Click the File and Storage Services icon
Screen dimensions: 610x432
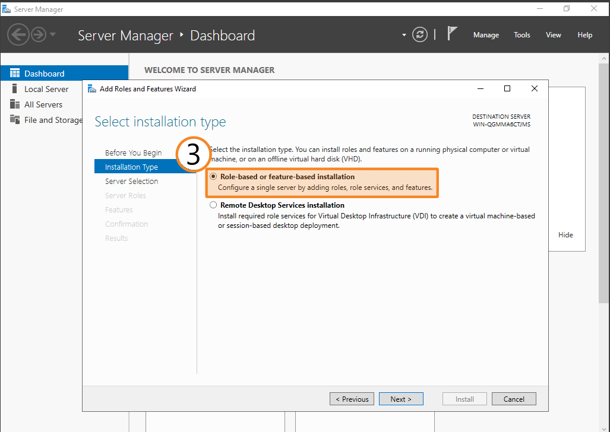(x=15, y=120)
